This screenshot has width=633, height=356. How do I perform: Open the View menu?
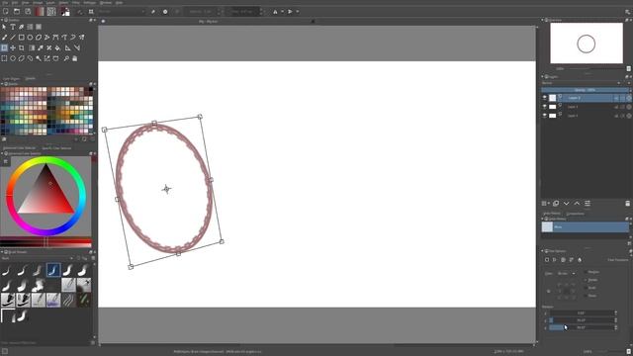[x=25, y=2]
